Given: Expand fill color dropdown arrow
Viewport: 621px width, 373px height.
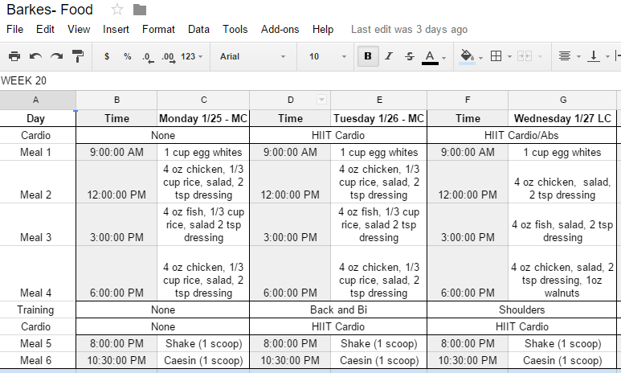Looking at the screenshot, I should coord(480,58).
